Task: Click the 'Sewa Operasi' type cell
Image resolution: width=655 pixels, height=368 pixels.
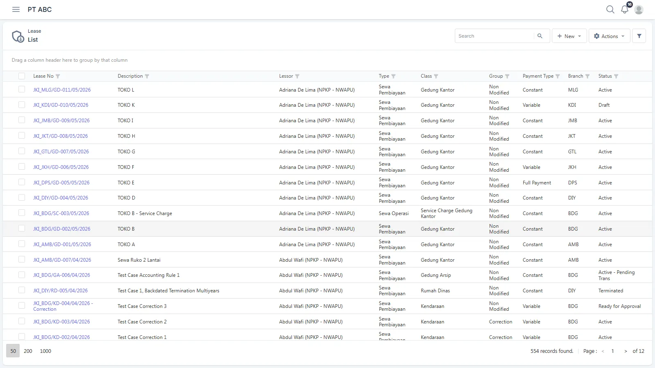Action: click(394, 213)
